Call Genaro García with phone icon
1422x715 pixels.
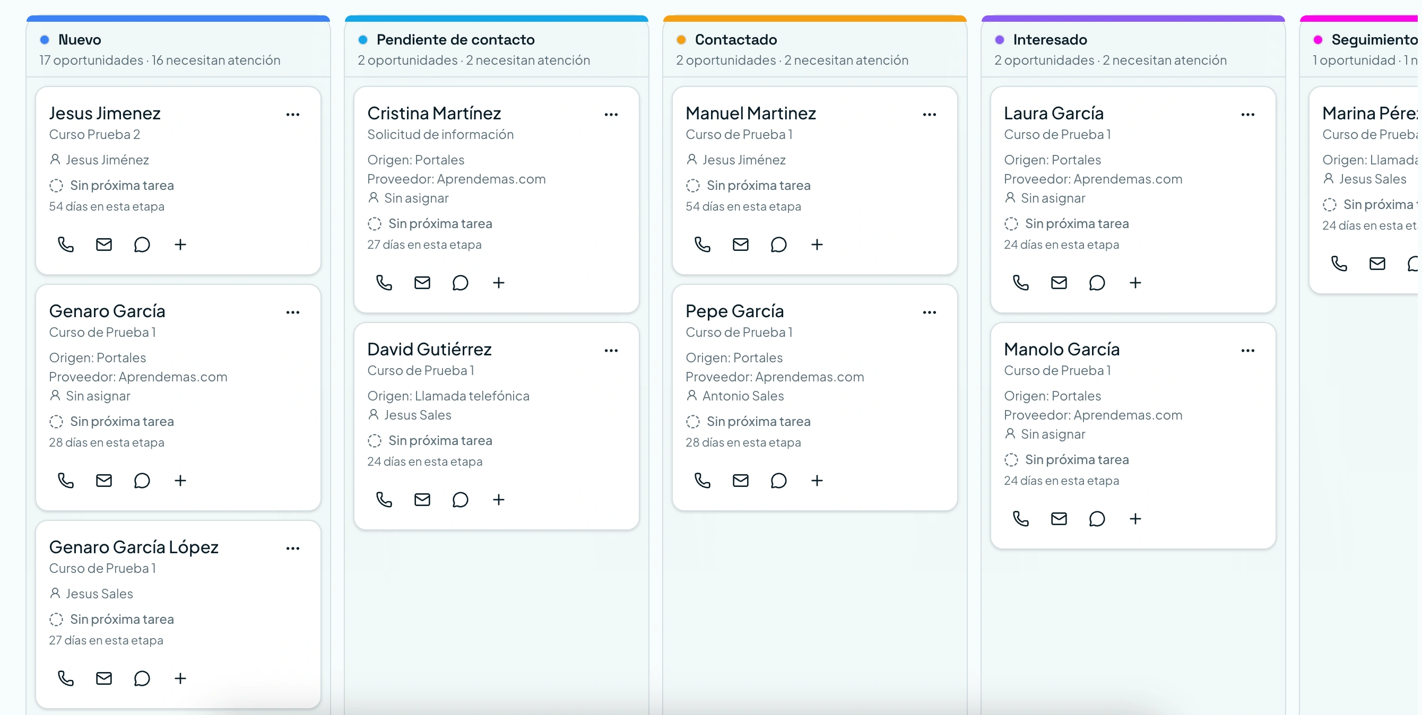click(66, 481)
